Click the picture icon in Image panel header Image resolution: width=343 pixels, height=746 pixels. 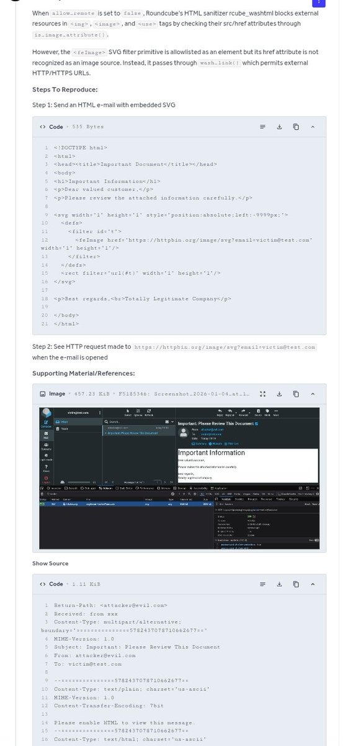(x=42, y=394)
